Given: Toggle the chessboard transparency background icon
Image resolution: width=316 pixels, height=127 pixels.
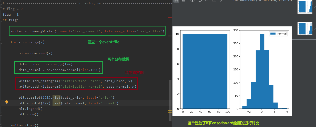Looking at the screenshot, I should 176,1.
